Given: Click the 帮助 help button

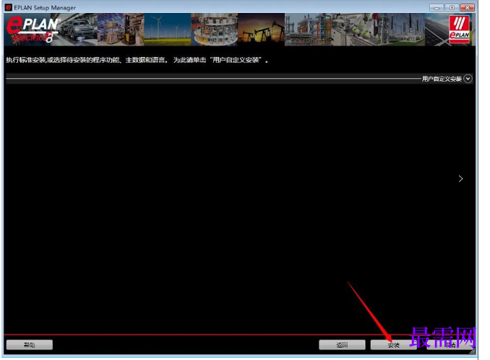Looking at the screenshot, I should [30, 345].
